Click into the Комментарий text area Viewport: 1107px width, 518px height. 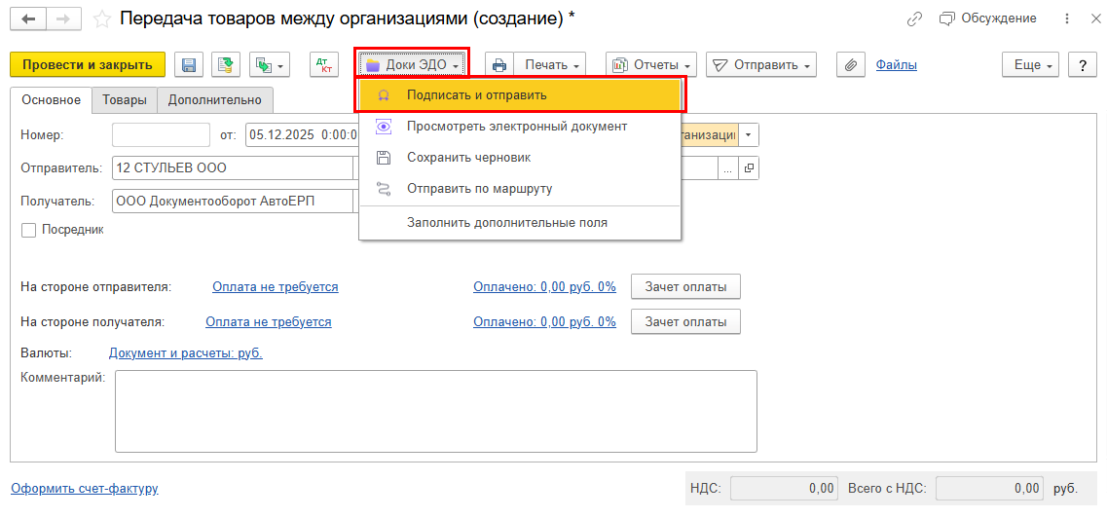(x=435, y=411)
